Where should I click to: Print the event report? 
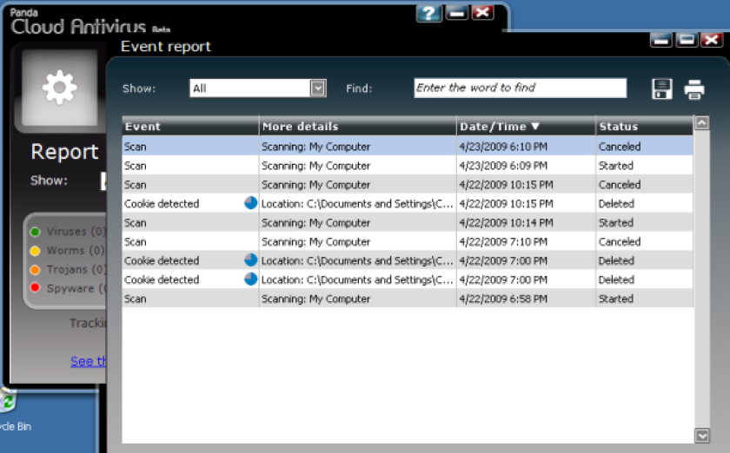pos(694,89)
